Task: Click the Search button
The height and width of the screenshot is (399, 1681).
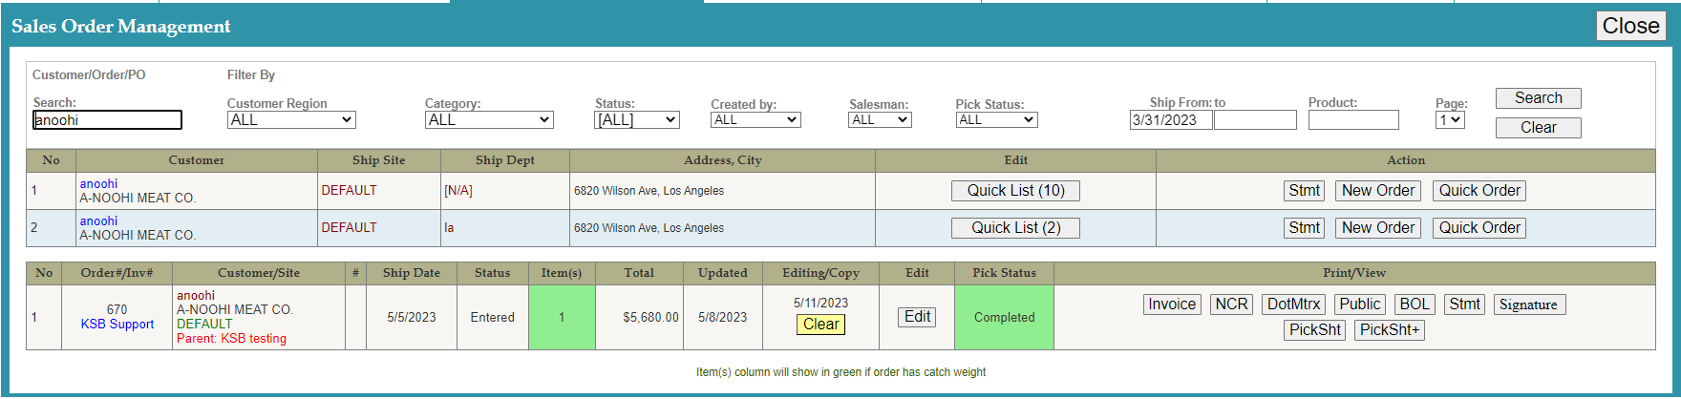Action: click(1538, 98)
